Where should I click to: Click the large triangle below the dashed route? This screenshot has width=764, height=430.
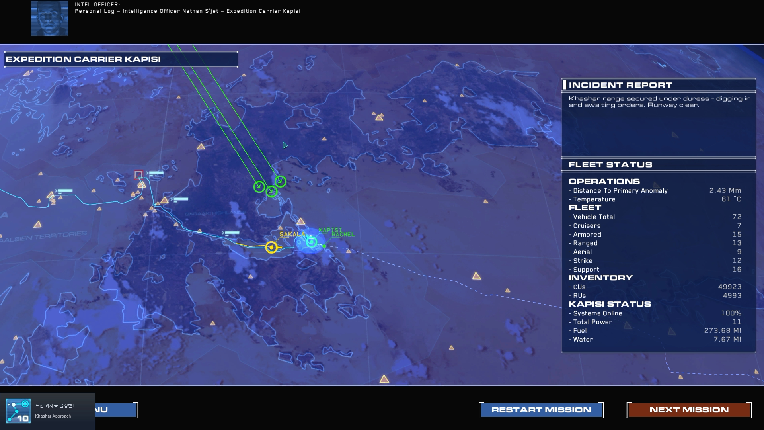coord(477,276)
